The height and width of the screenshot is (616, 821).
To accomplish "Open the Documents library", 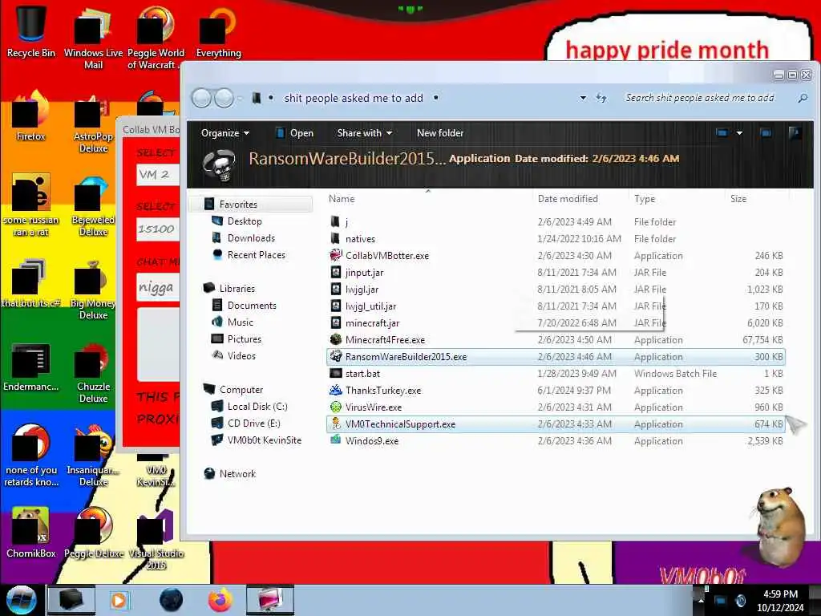I will [252, 306].
